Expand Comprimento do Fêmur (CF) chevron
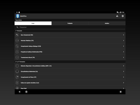140x105 pixels. pos(124,77)
